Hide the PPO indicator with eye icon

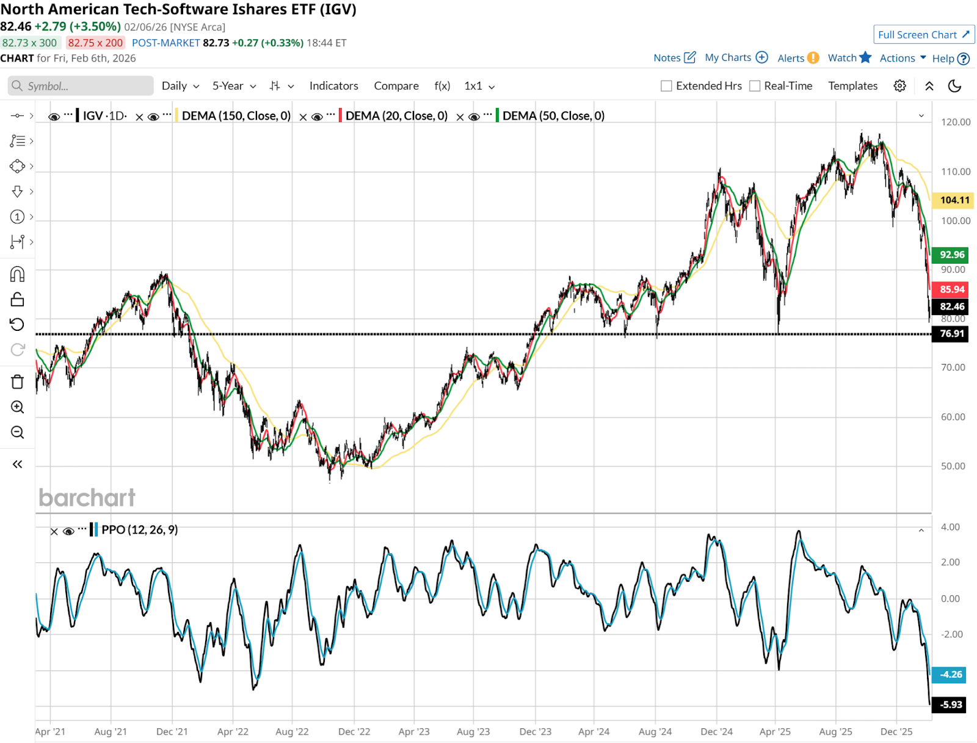tap(68, 531)
